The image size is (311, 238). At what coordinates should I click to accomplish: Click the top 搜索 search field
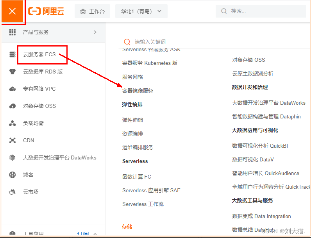click(x=261, y=11)
